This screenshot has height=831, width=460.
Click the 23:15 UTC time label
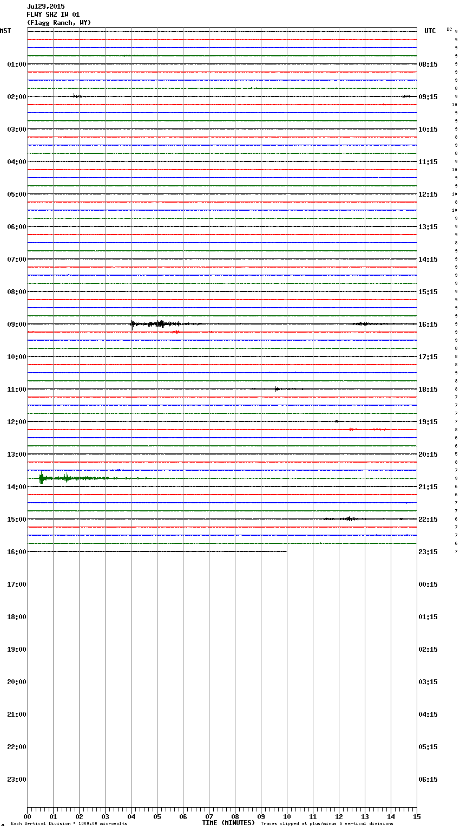428,552
